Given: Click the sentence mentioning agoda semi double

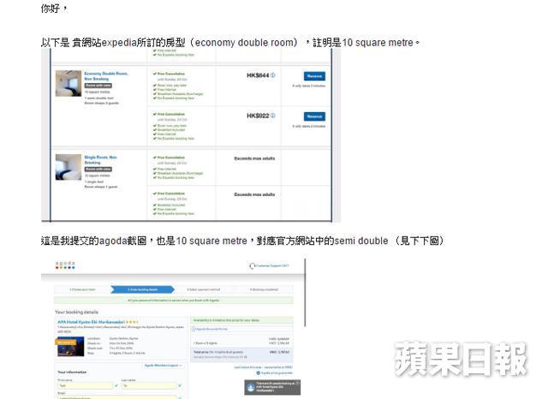Looking at the screenshot, I should click(242, 241).
